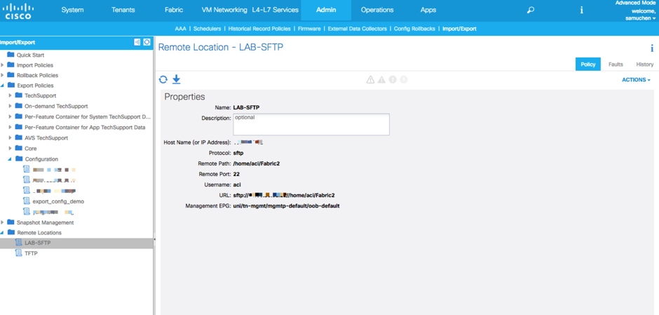
Task: Open the System menu
Action: click(x=72, y=10)
